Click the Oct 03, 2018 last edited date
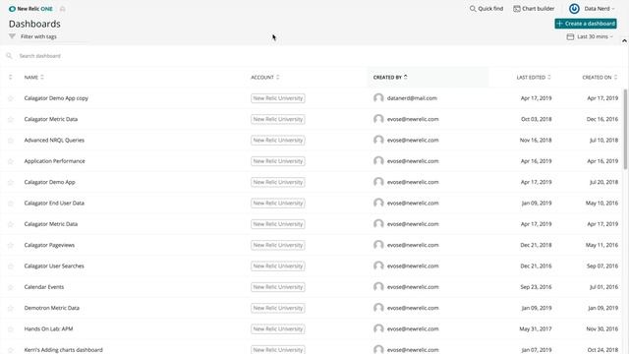Viewport: 629px width, 354px height. 537,119
